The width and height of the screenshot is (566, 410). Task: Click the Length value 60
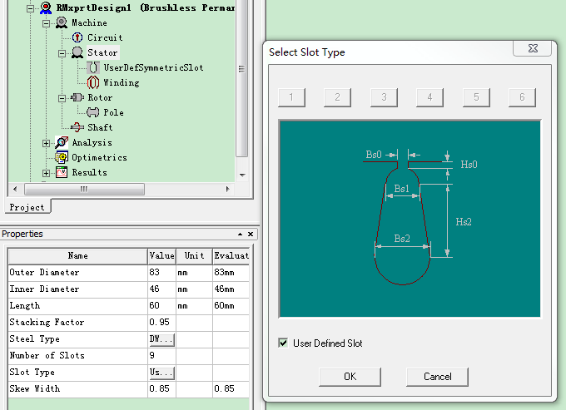(161, 306)
